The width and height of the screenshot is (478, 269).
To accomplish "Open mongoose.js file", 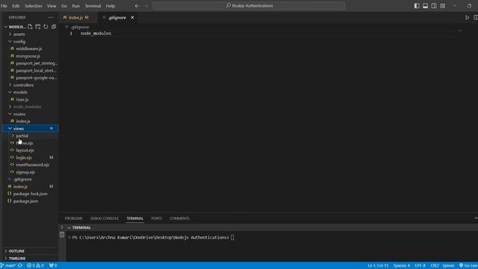I will 28,56.
